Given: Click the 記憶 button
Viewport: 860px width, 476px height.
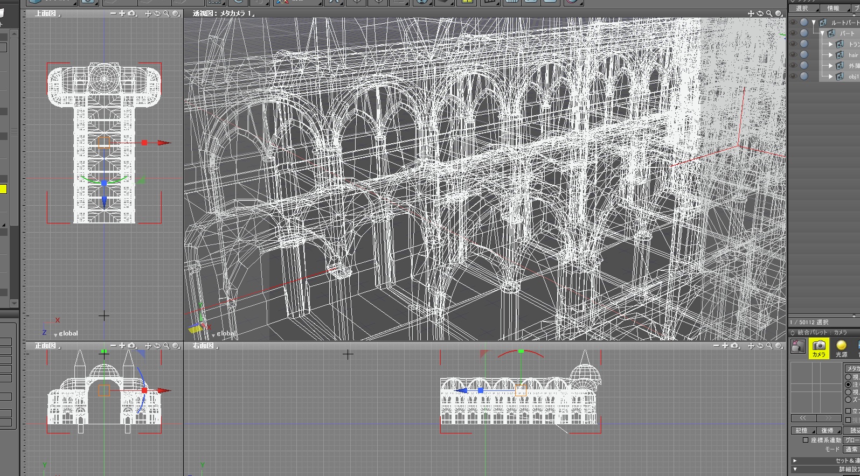Looking at the screenshot, I should click(x=802, y=430).
